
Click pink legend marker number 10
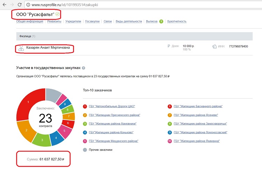[170, 141]
